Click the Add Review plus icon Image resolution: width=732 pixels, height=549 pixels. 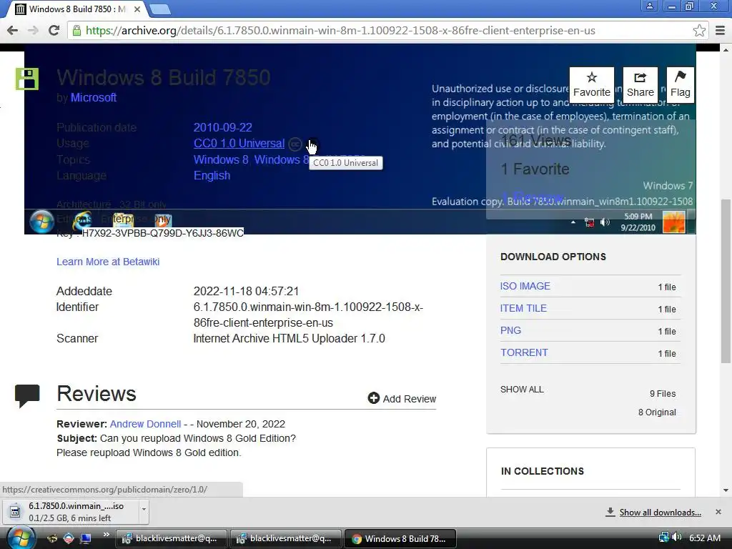point(373,398)
